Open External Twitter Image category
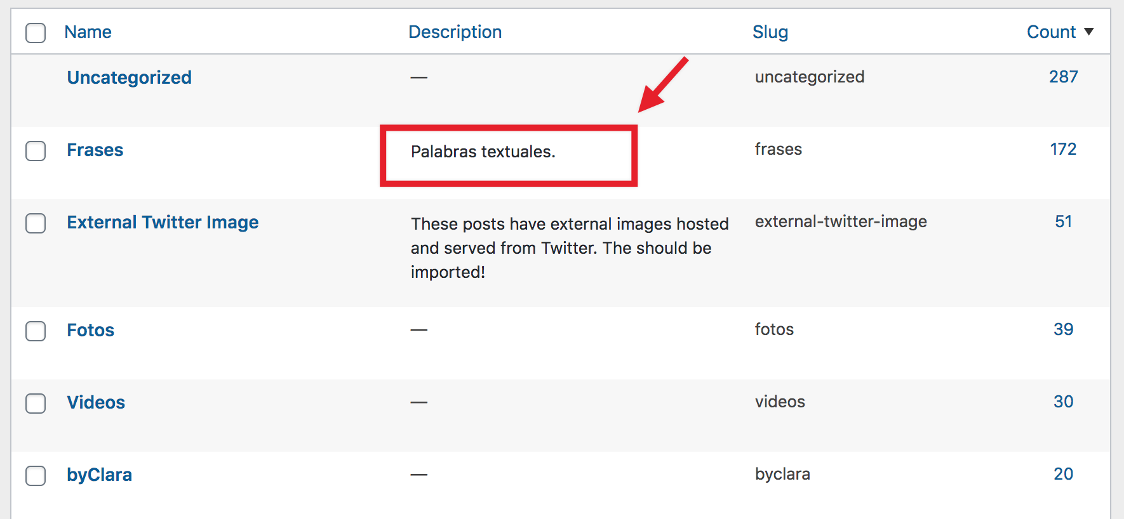1124x519 pixels. pyautogui.click(x=163, y=222)
